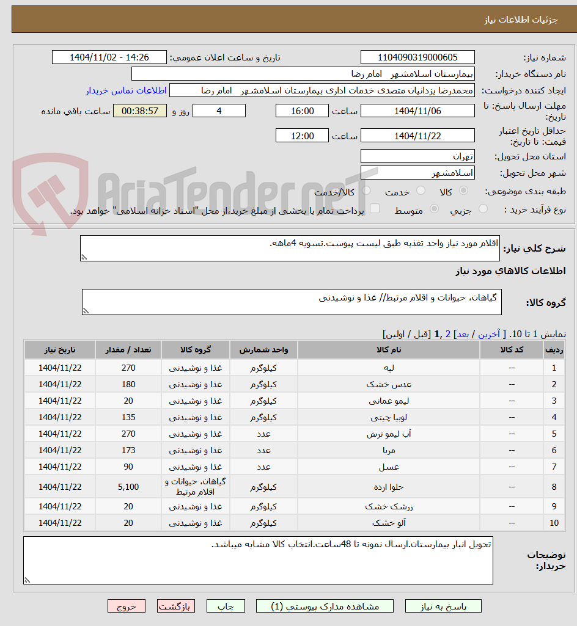The height and width of the screenshot is (626, 577).
Task: Click the quantity 90 cell
Action: coord(128,467)
